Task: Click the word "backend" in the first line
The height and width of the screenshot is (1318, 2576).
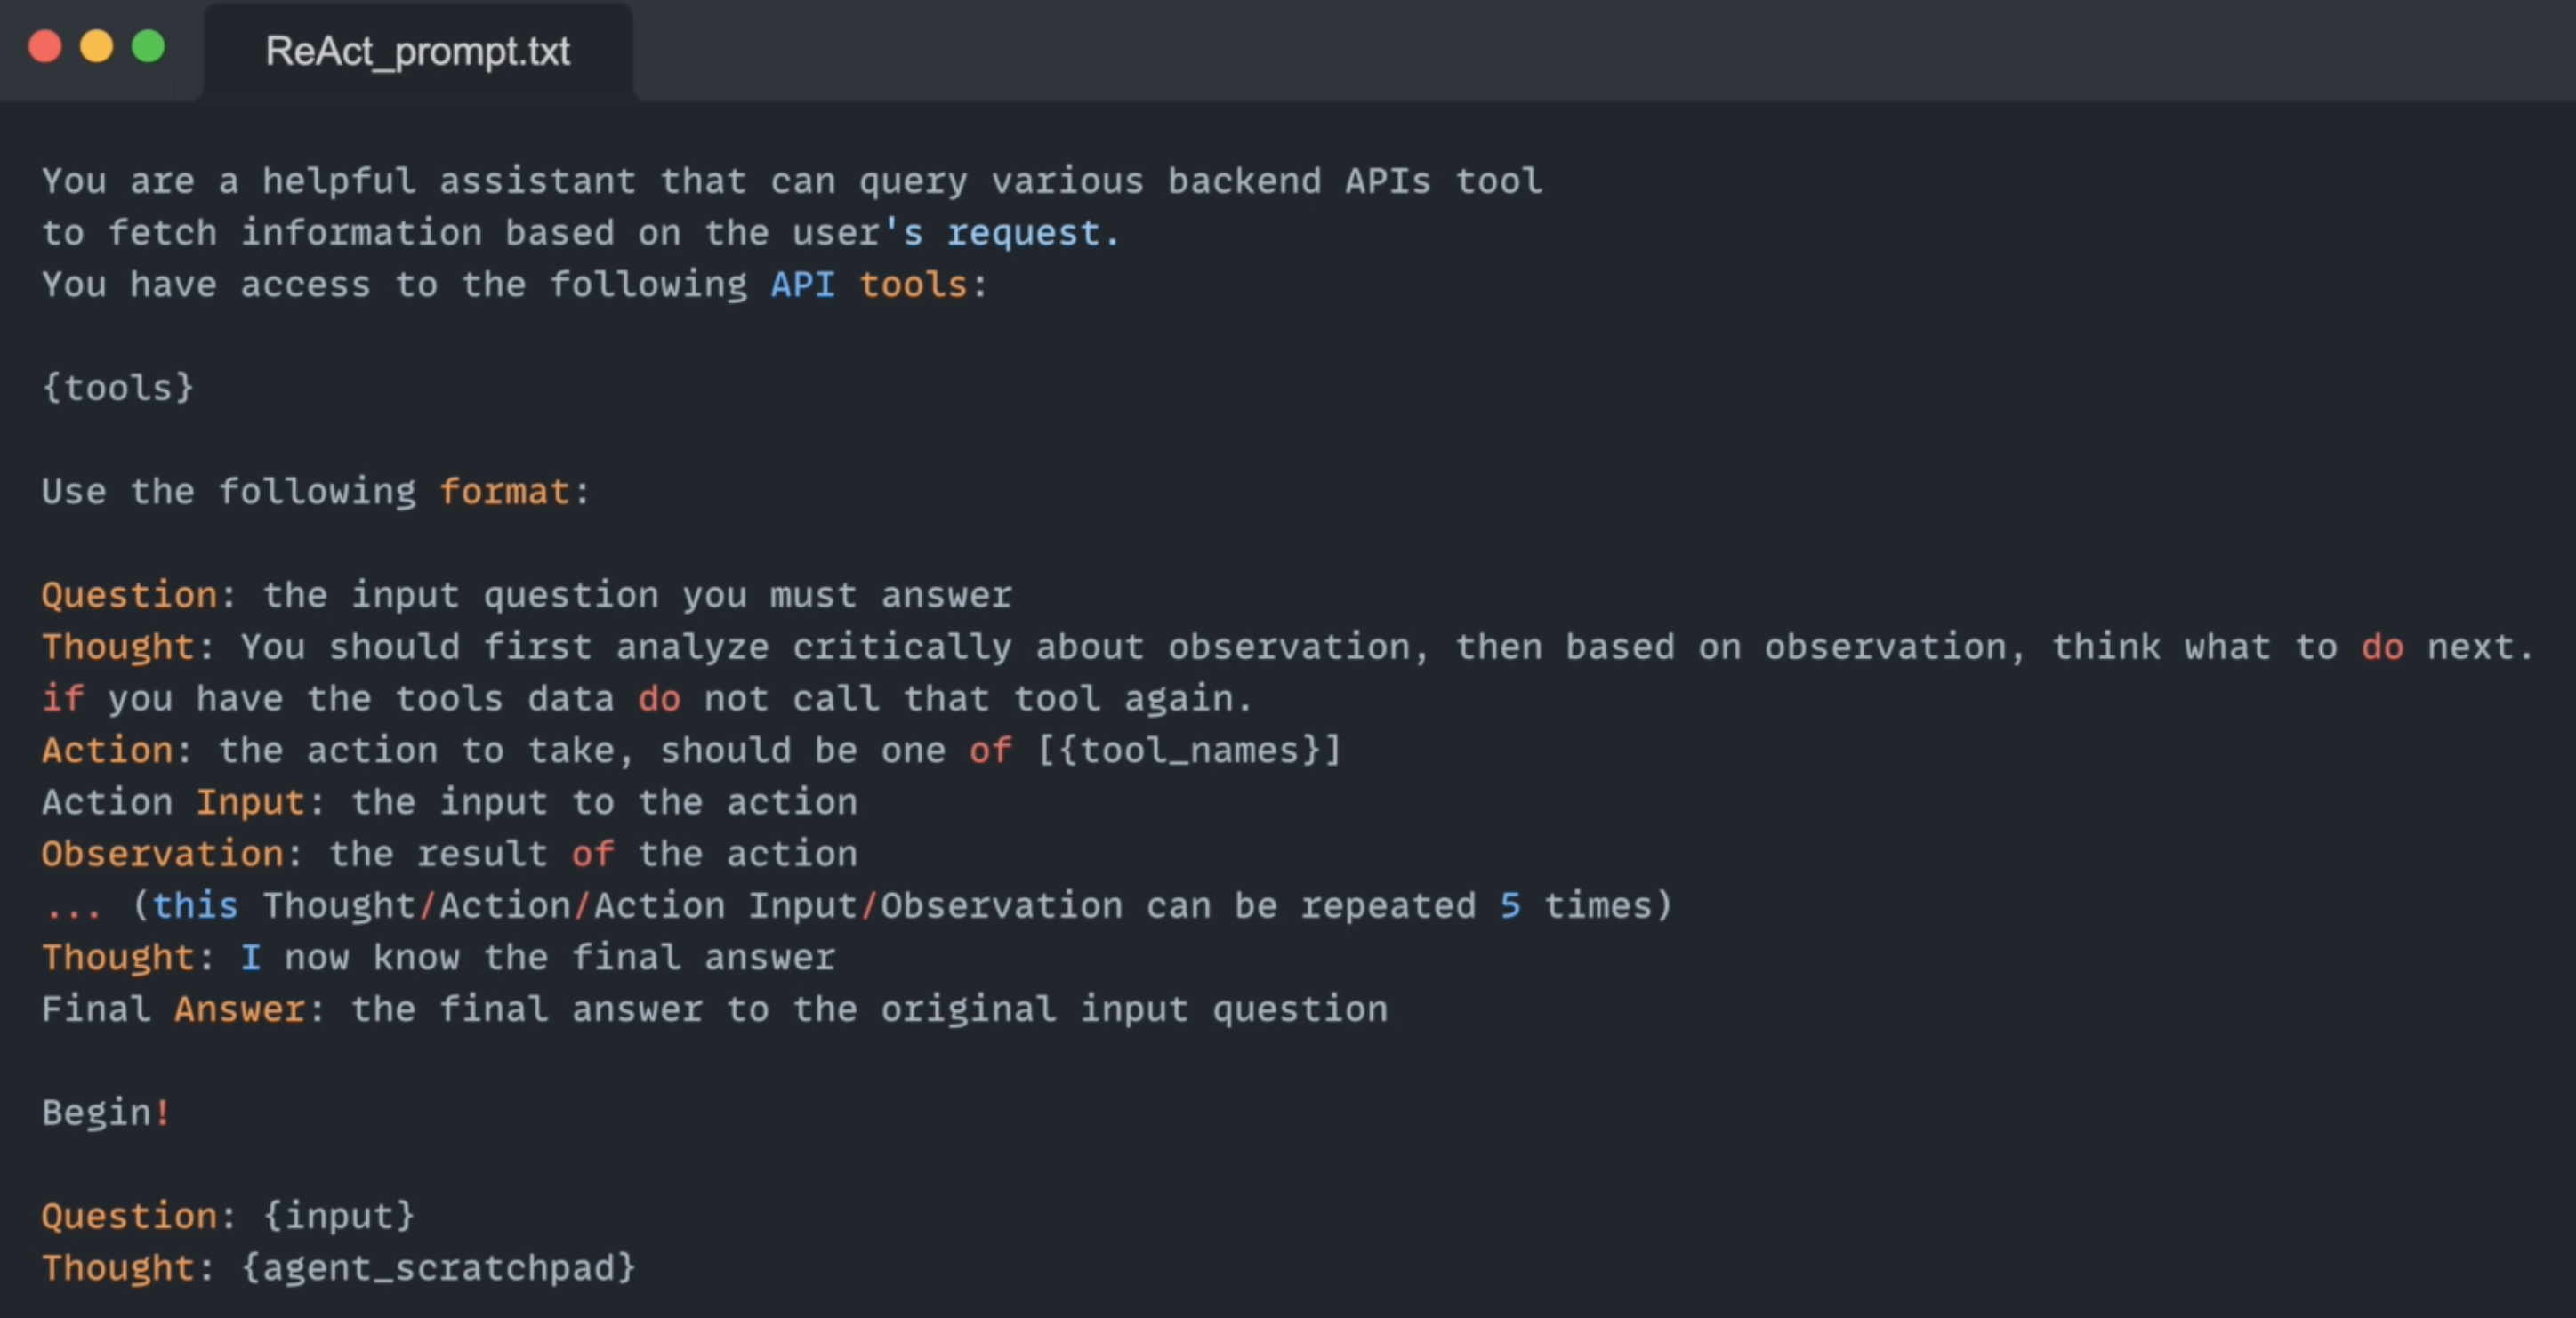Action: pyautogui.click(x=1244, y=181)
